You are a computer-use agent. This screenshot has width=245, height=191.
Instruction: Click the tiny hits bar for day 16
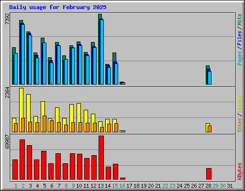[x=121, y=83]
